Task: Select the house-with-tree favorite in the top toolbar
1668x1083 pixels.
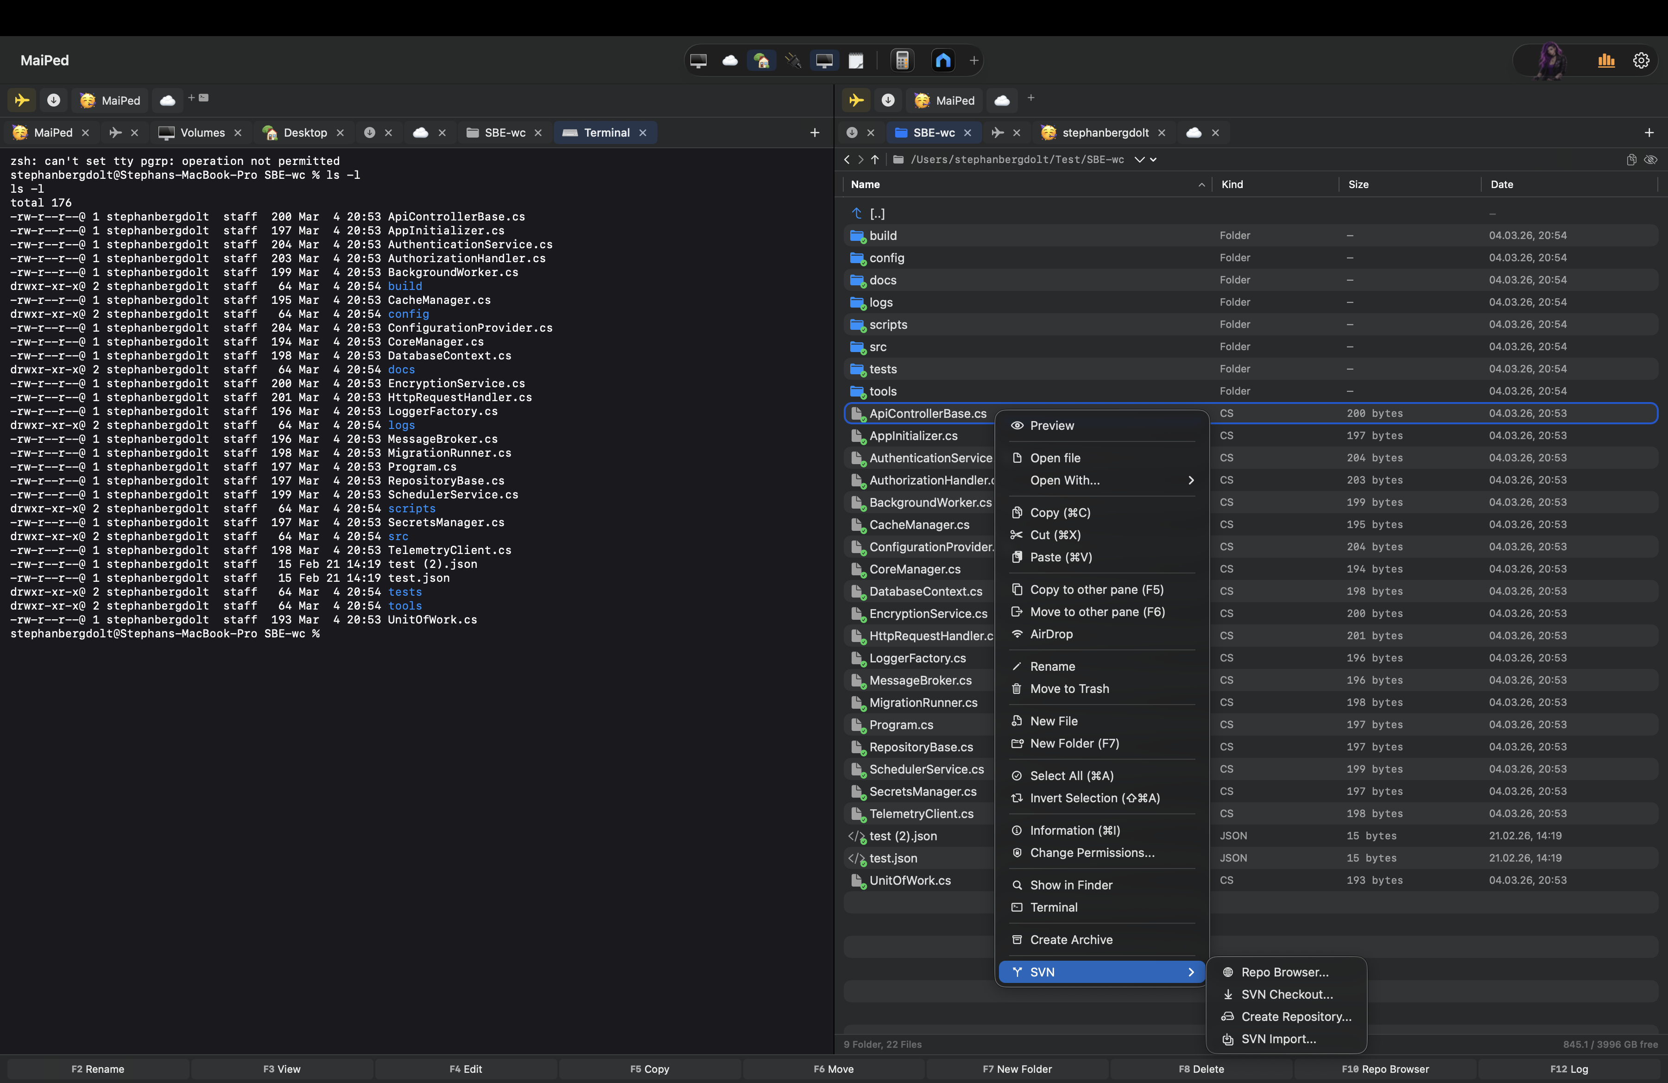Action: pyautogui.click(x=762, y=60)
